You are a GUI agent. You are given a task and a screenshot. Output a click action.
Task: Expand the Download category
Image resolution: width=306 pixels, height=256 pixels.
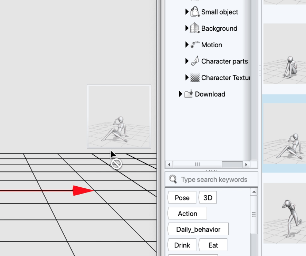point(180,94)
